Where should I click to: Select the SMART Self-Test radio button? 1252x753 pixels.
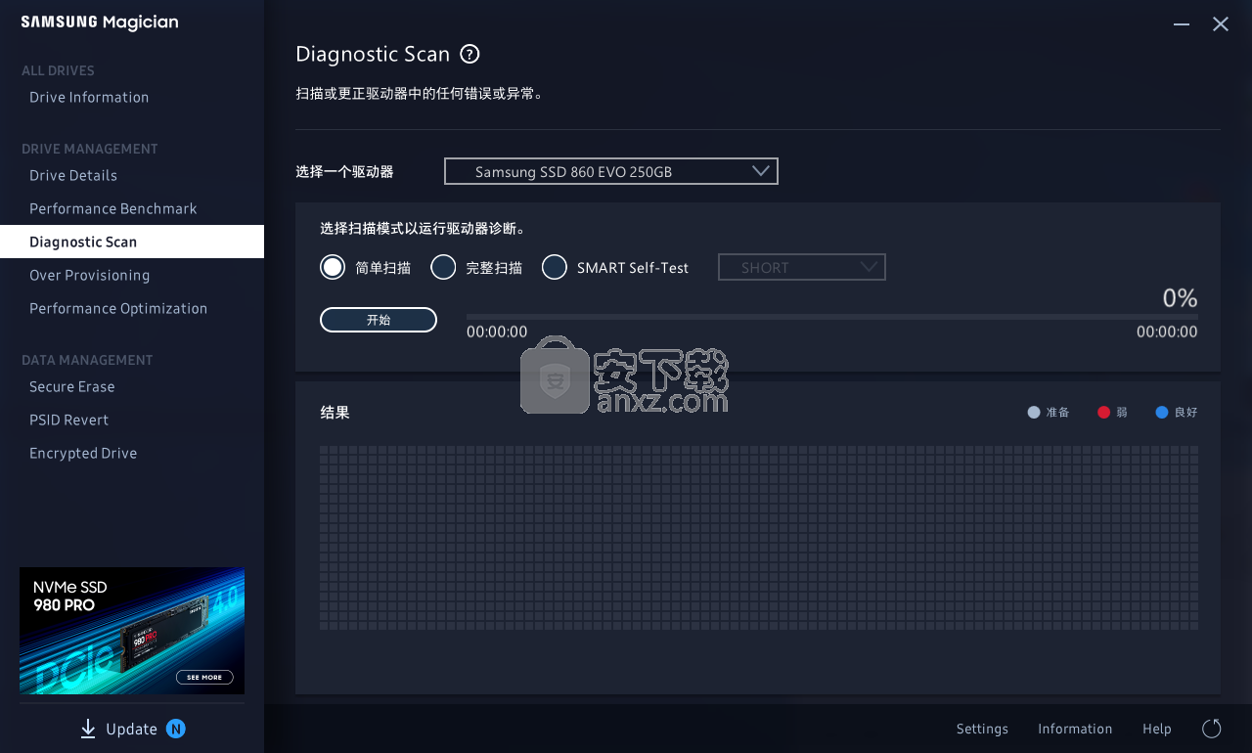[555, 267]
